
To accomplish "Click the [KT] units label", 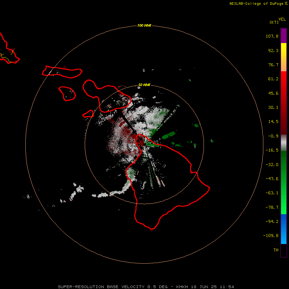I will click(x=274, y=22).
